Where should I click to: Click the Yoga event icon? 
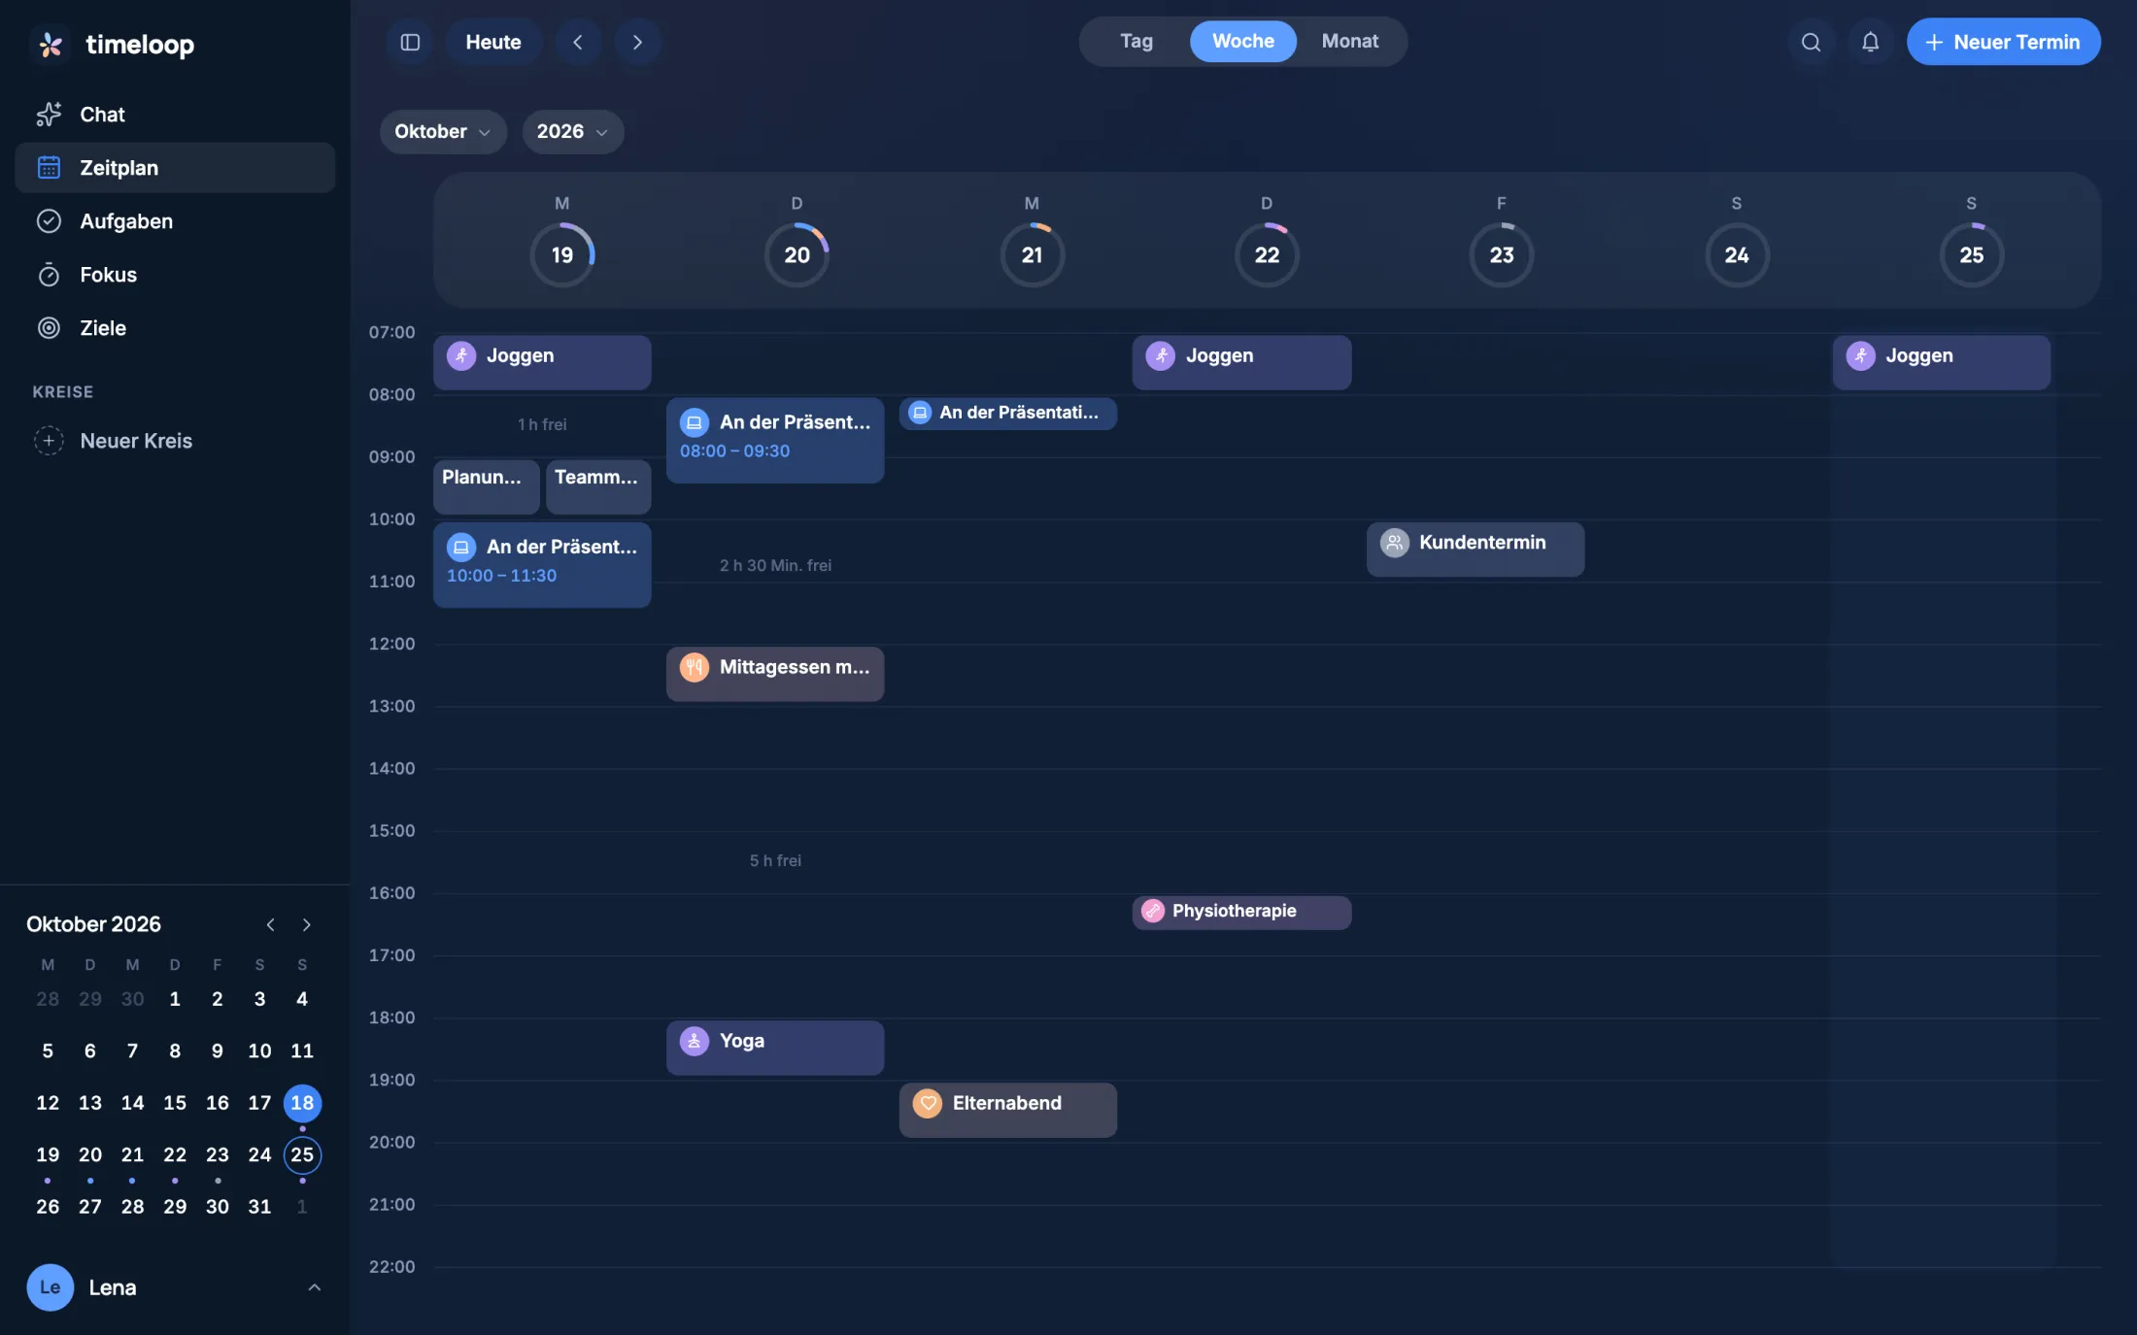coord(694,1041)
